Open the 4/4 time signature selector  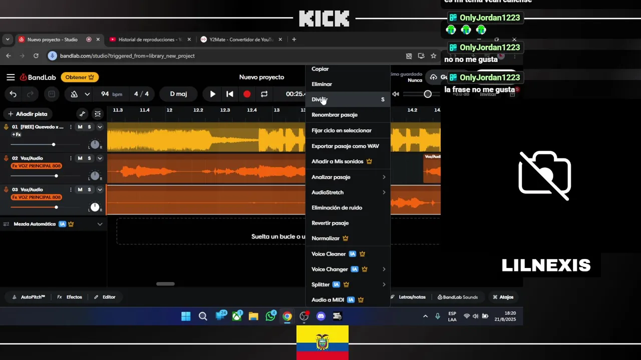[x=141, y=94]
